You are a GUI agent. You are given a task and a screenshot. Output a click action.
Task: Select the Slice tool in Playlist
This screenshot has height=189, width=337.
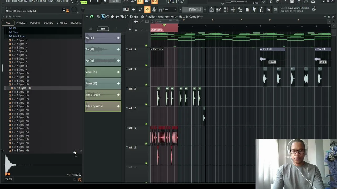point(122,17)
